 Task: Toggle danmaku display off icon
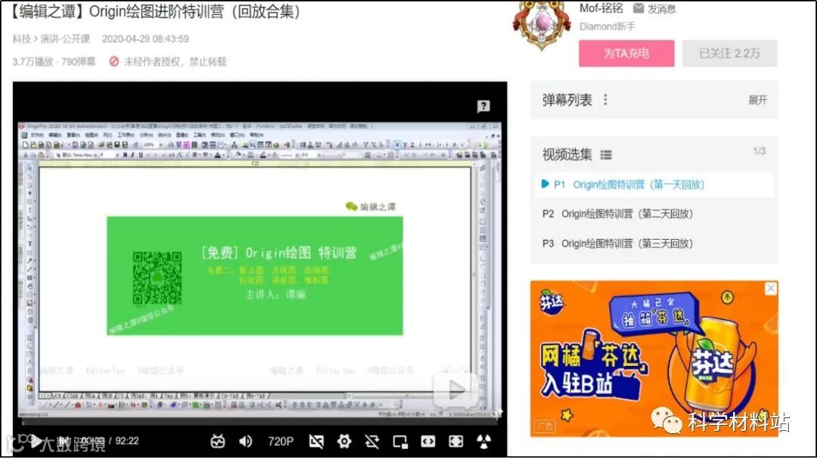315,442
